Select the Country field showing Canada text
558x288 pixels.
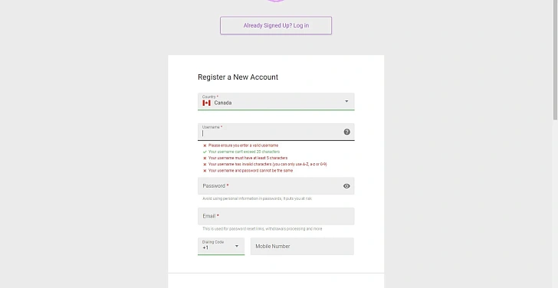(x=276, y=102)
